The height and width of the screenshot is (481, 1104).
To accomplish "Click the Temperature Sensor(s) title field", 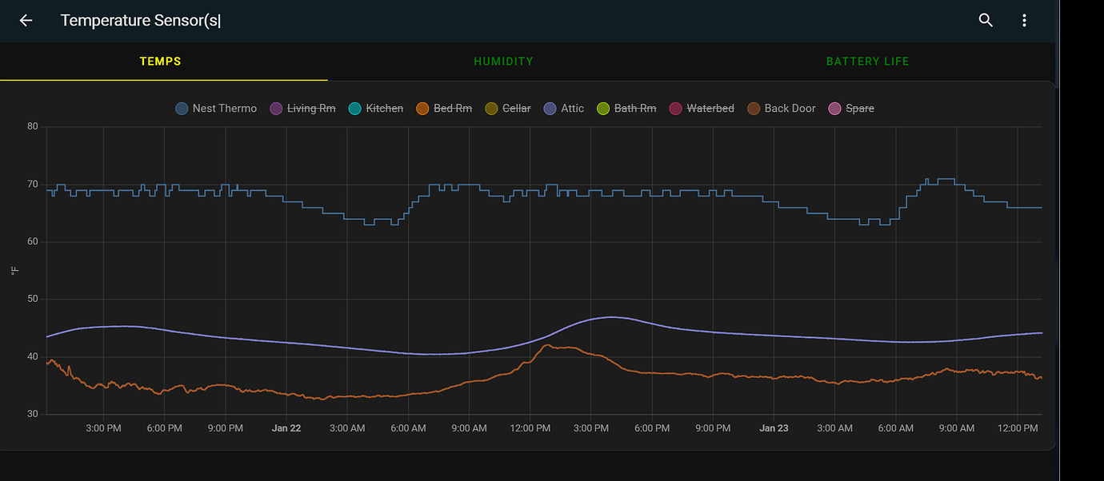I will click(141, 20).
